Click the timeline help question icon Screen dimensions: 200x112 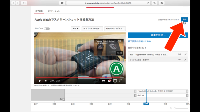click(60, 99)
